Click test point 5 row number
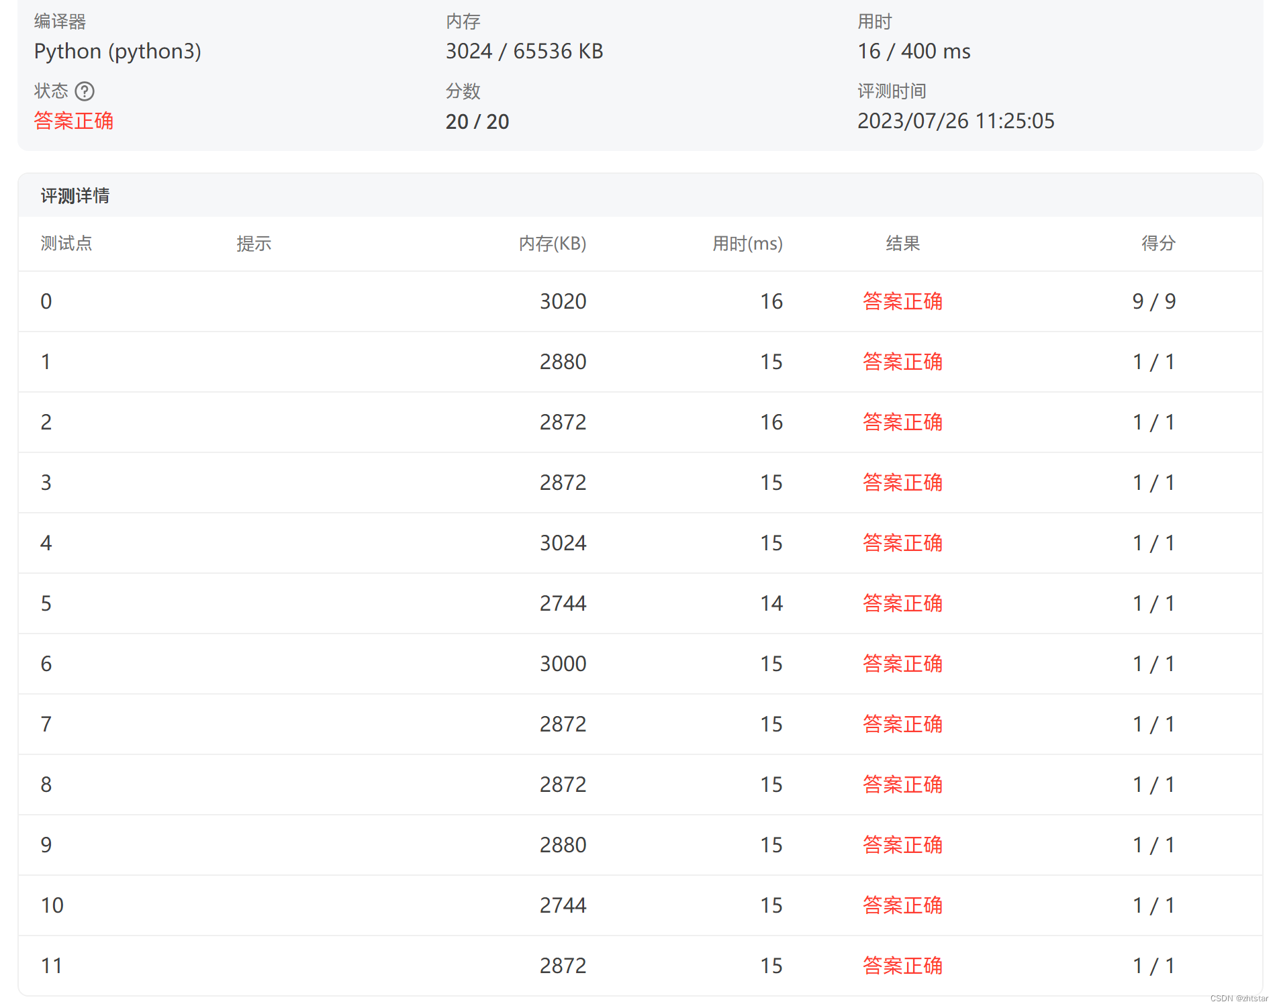 tap(46, 603)
